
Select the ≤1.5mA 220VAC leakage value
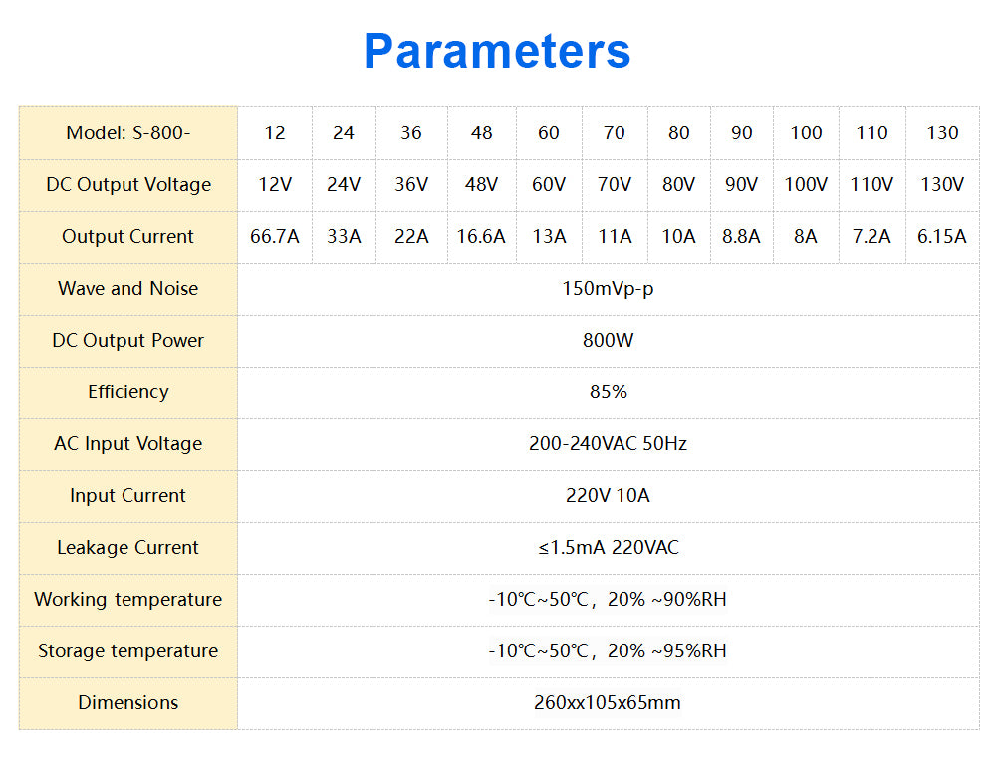(x=608, y=547)
